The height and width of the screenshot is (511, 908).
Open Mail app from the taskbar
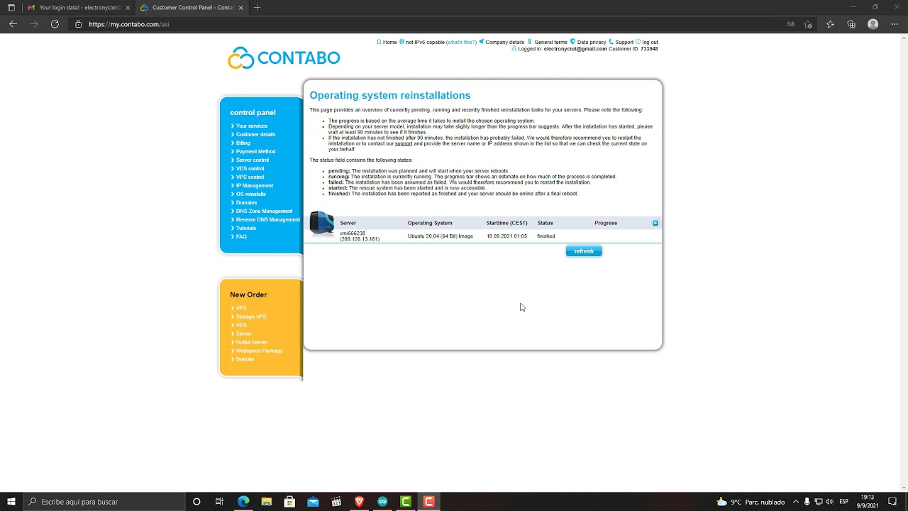pos(313,502)
